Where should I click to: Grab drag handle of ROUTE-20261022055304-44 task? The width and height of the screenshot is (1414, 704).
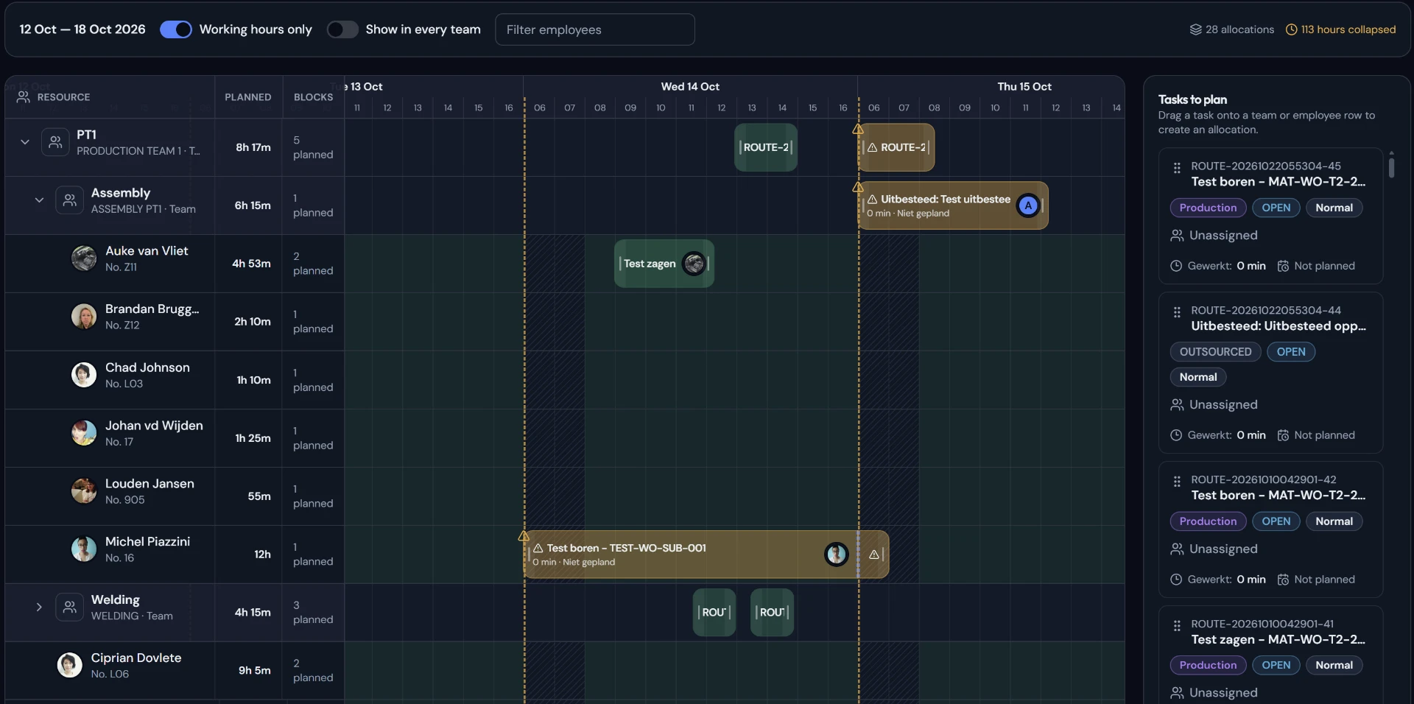pos(1177,312)
